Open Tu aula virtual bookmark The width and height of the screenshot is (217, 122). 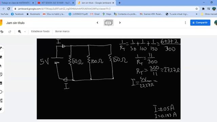coord(177,14)
